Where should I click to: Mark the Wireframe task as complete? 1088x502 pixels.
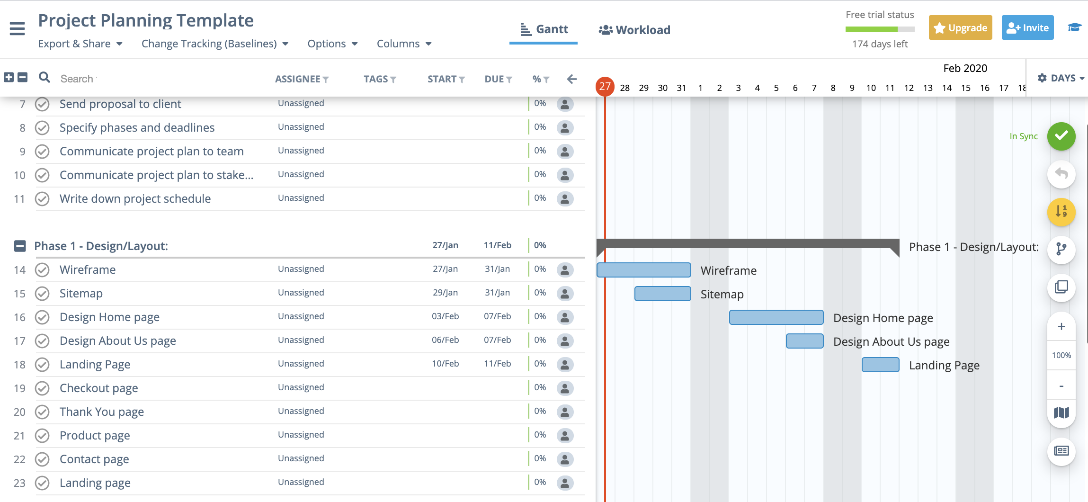(42, 269)
